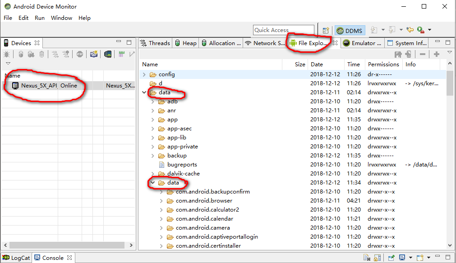Expand the app-asec folder
This screenshot has height=263, width=456.
[153, 129]
